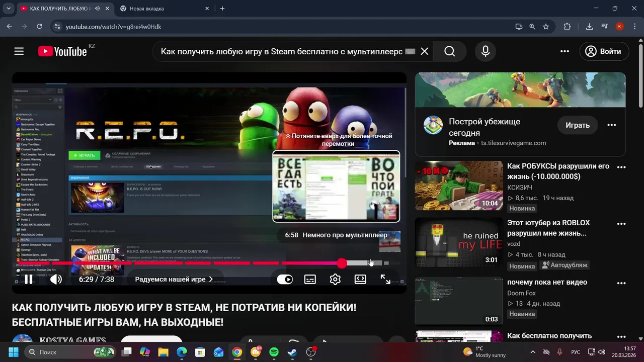This screenshot has width=644, height=362.
Task: Click the install/cast icon in address bar
Action: pos(519,27)
